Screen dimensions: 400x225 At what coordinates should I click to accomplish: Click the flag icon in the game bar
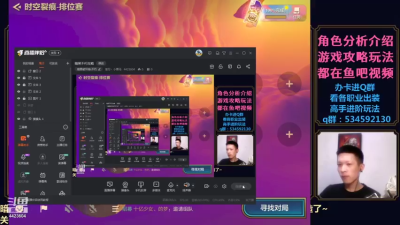tap(44, 209)
